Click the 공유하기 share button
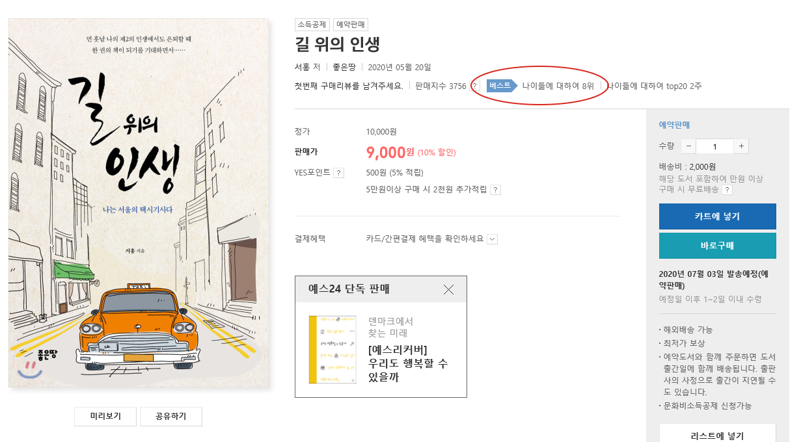The width and height of the screenshot is (801, 442). (x=171, y=417)
